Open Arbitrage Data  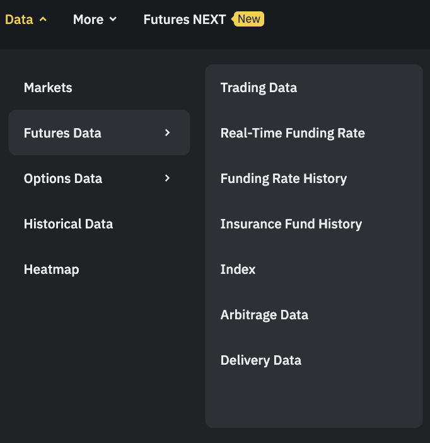(264, 315)
